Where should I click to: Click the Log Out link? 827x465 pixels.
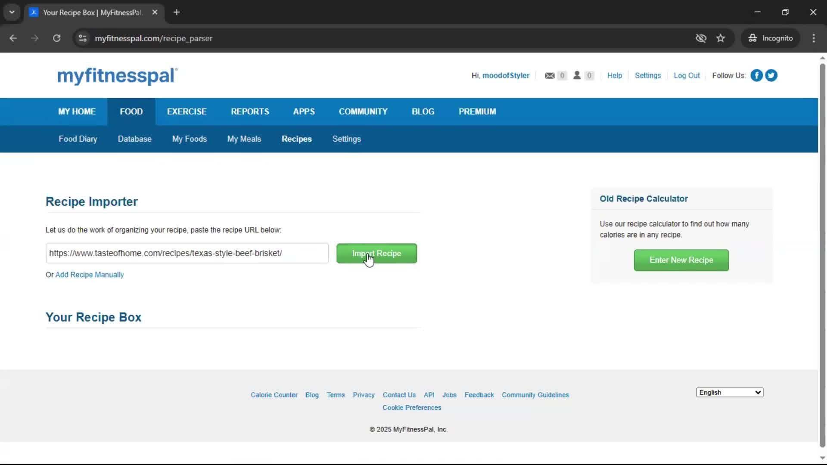pos(687,75)
